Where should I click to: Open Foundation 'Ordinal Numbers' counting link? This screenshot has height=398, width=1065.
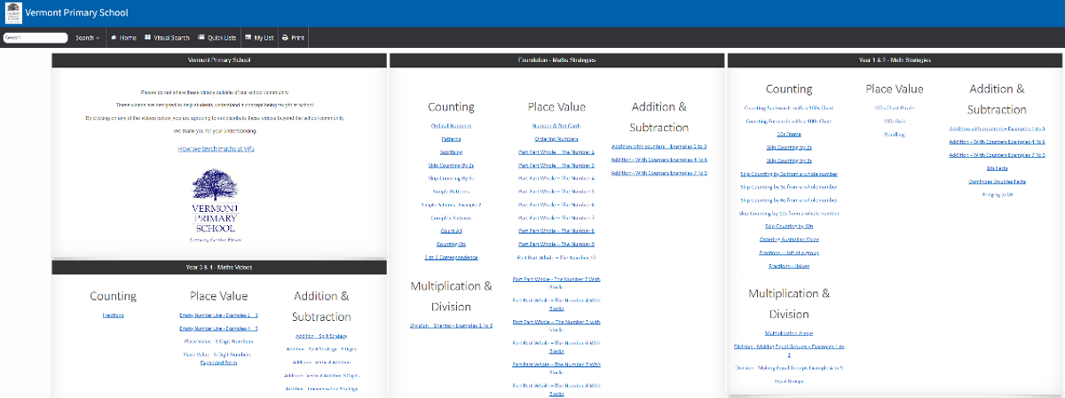(451, 126)
